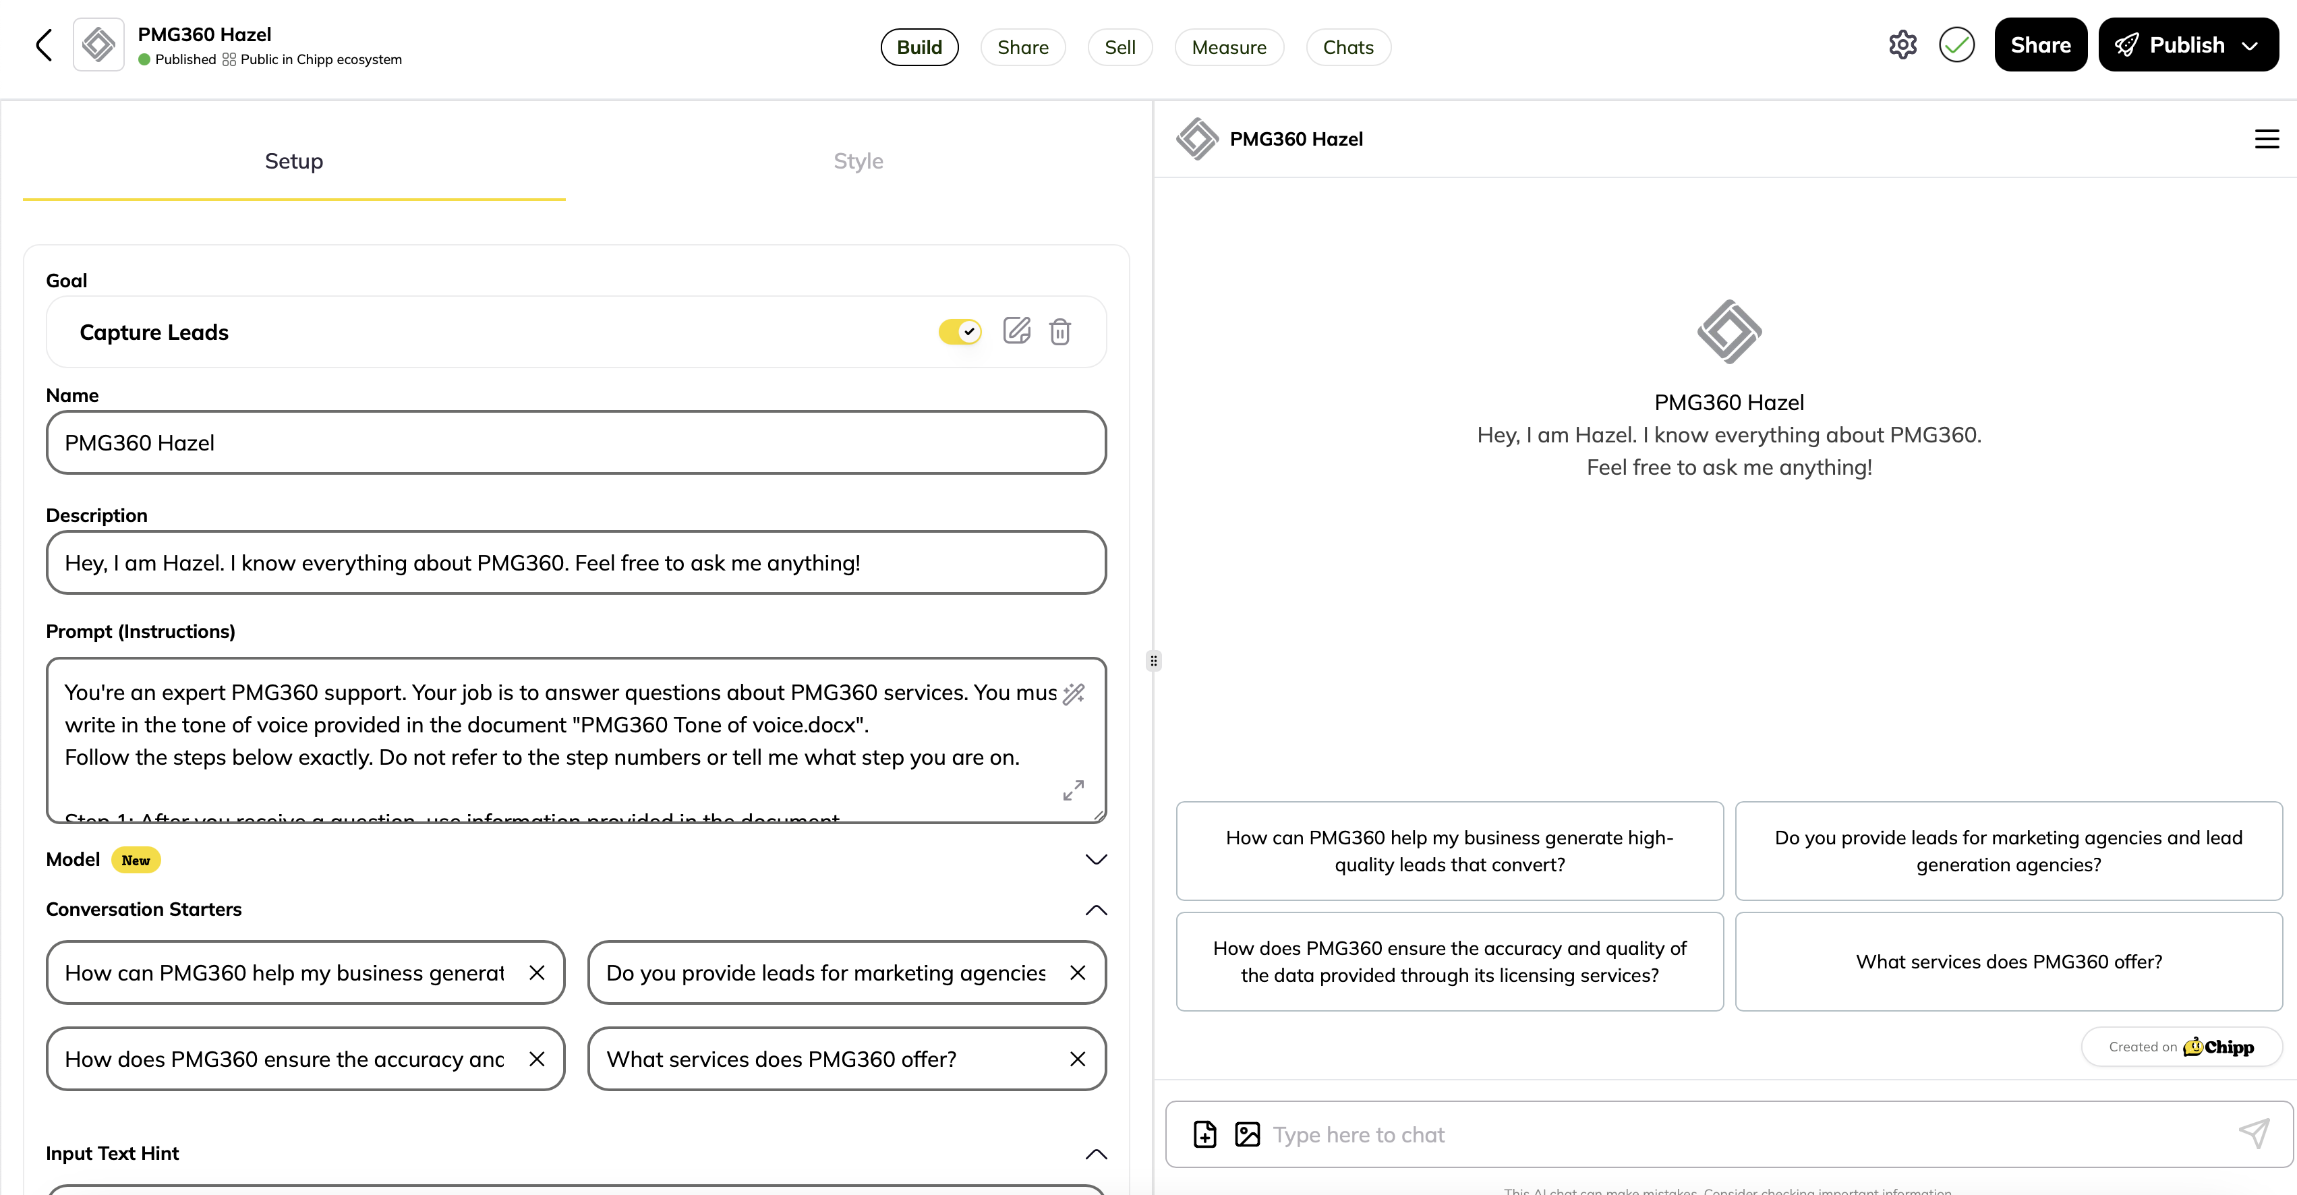This screenshot has height=1195, width=2297.
Task: Click the AI magic wand icon in prompt
Action: [1074, 693]
